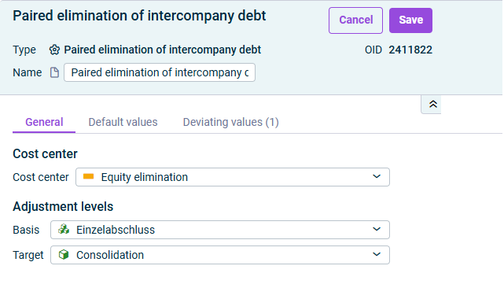The height and width of the screenshot is (299, 504).
Task: Click the document icon next to Name
Action: coord(54,72)
